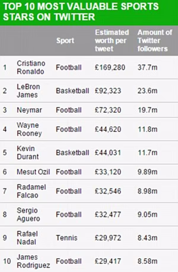Viewport: 178px width, 272px height.
Task: Click the table title banner
Action: [89, 12]
